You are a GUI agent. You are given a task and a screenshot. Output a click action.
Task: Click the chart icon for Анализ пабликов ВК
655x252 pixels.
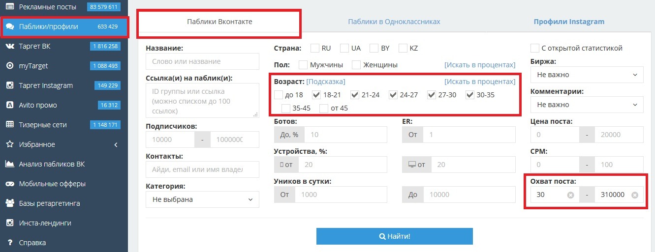pos(9,164)
